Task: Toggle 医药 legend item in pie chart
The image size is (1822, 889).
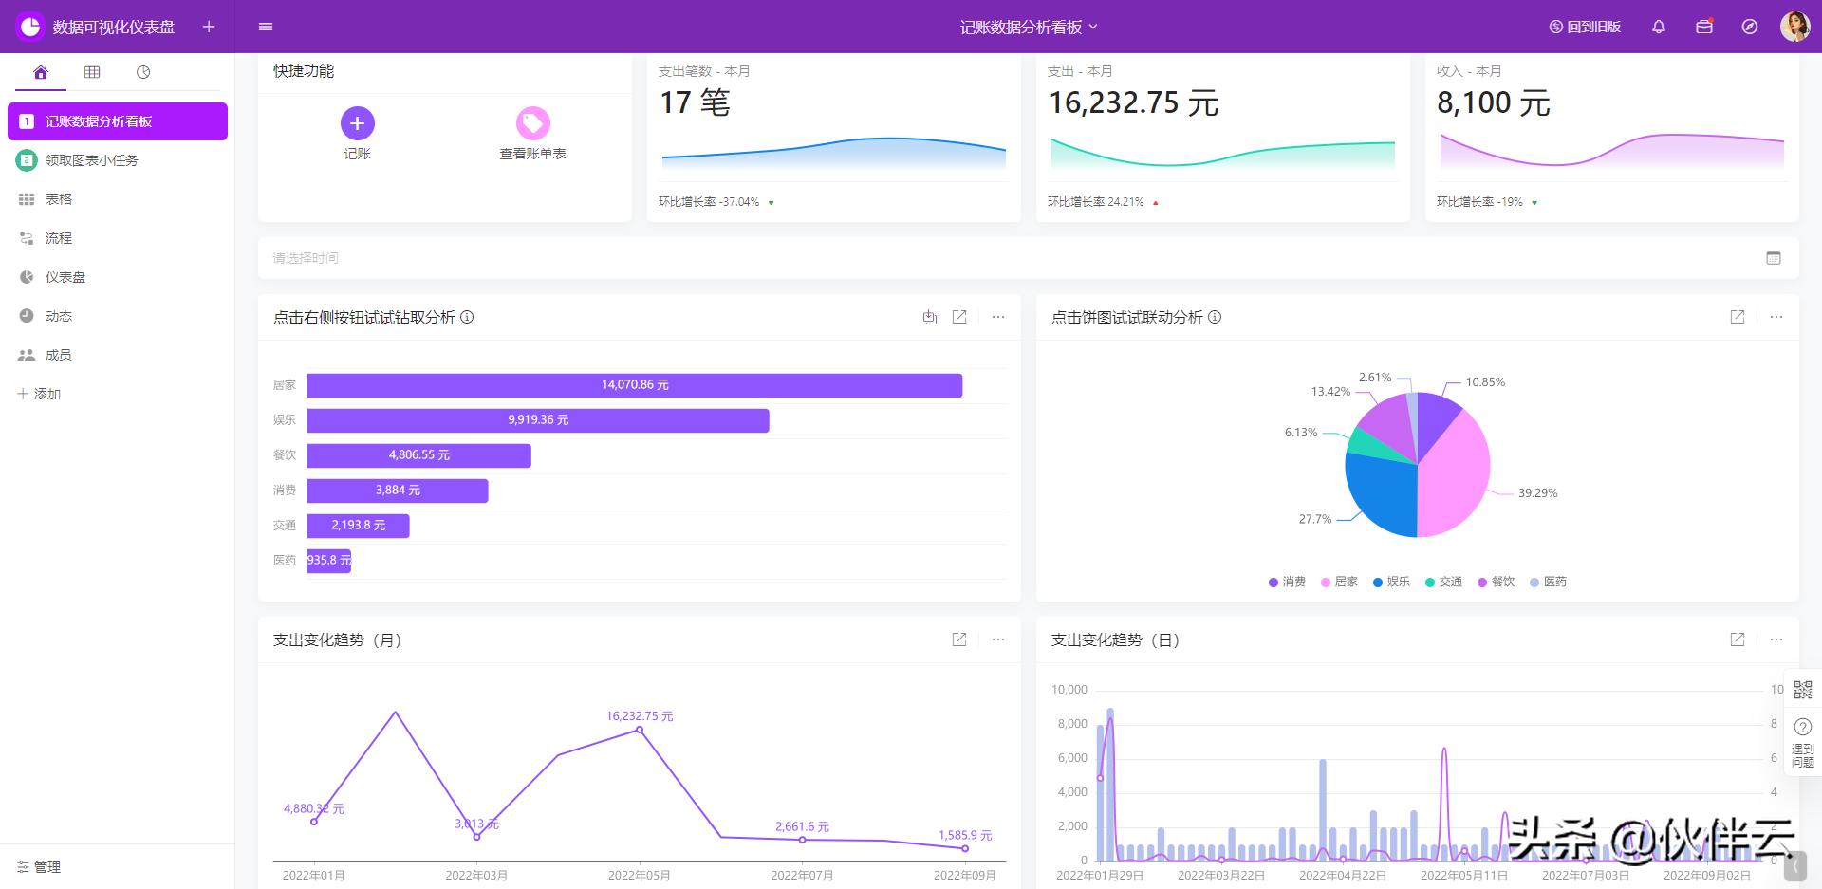Action: (x=1548, y=582)
